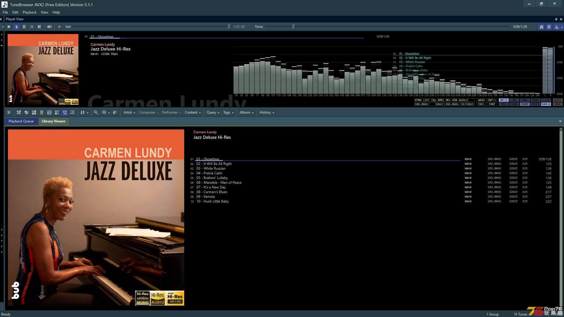564x317 pixels.
Task: Skip to the previous track
Action: 32,27
